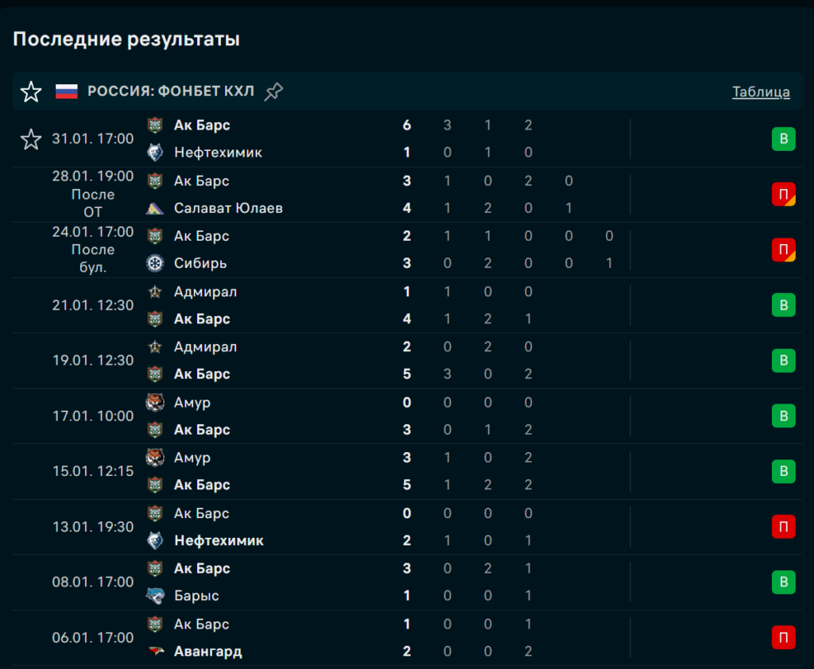
Task: Star the 31.01 Ак Барс–Нефтехимик match
Action: 31,140
